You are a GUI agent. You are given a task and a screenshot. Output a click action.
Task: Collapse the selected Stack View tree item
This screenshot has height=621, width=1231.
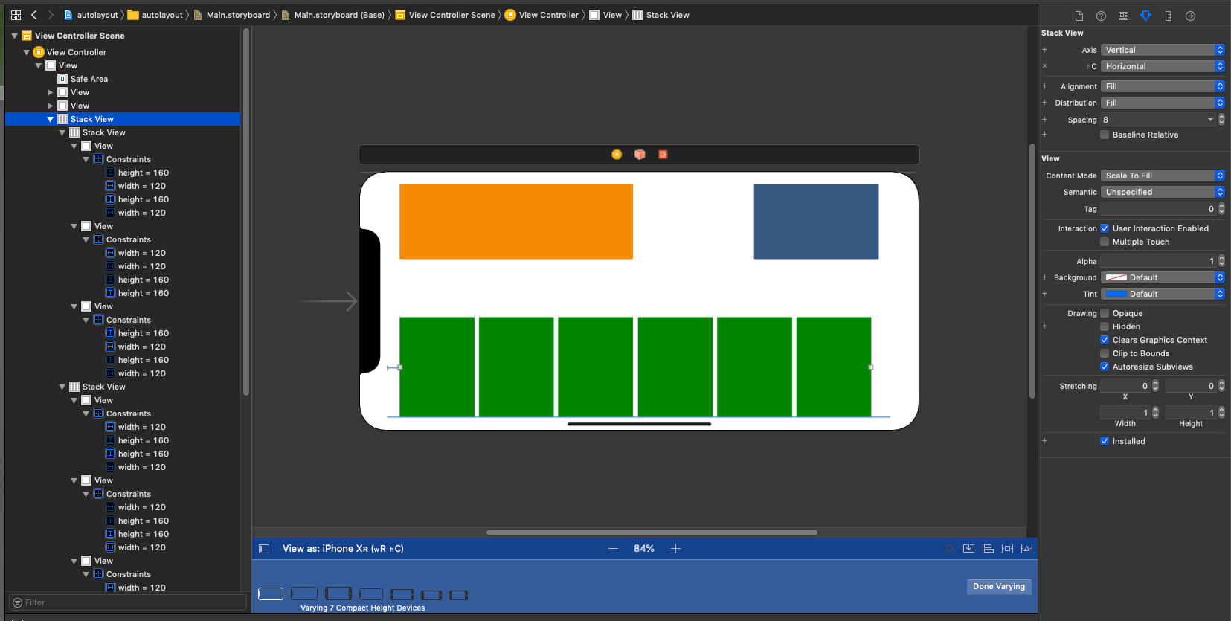point(50,119)
